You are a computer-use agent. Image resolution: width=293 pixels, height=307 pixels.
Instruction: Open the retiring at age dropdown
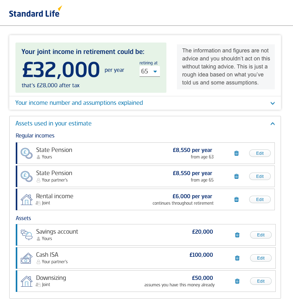pos(150,71)
